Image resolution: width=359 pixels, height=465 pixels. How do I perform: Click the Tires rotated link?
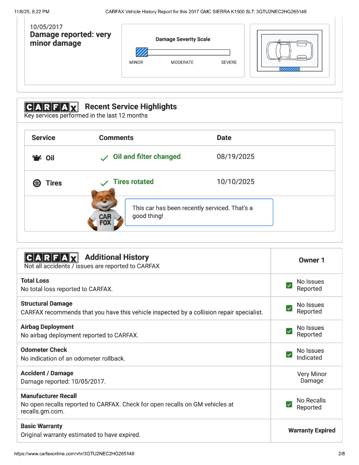[133, 182]
